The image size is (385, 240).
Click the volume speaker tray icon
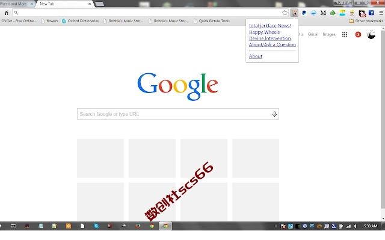pos(356,226)
